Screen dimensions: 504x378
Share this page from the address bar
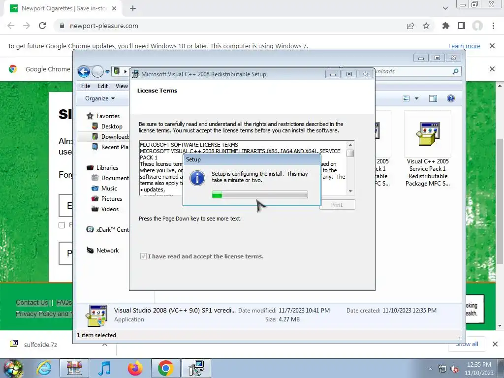[x=410, y=26]
